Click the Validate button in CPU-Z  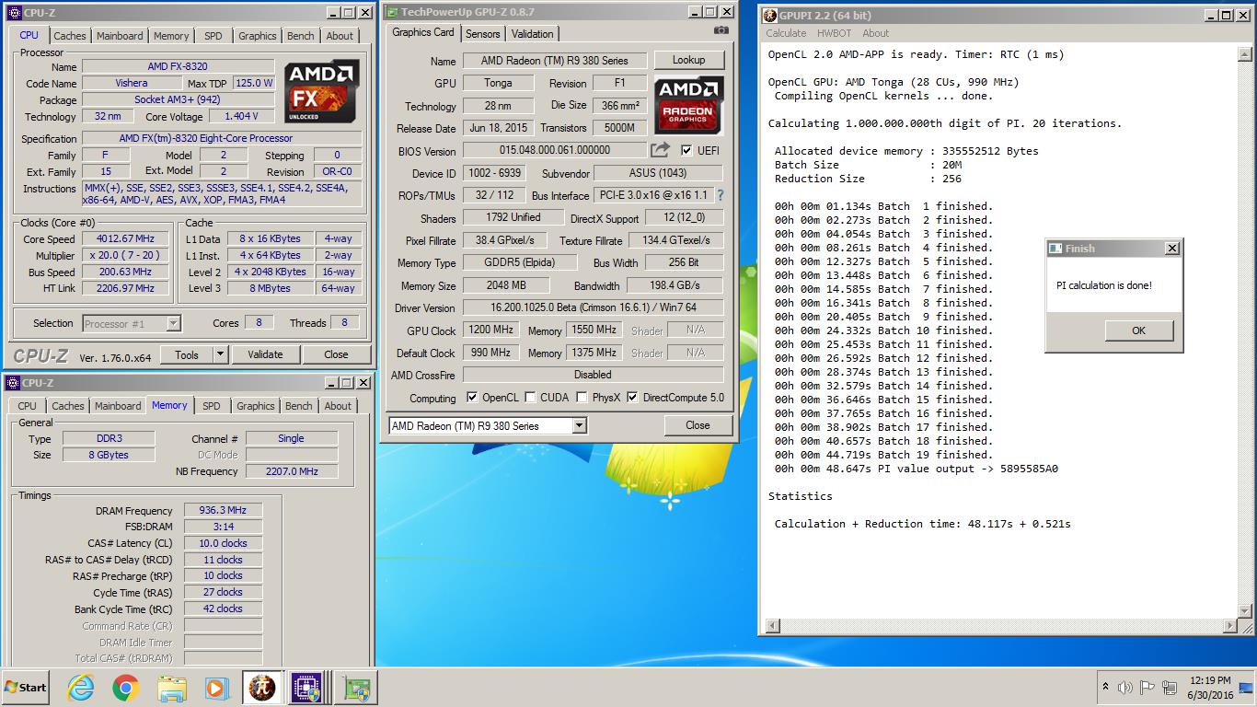point(265,354)
